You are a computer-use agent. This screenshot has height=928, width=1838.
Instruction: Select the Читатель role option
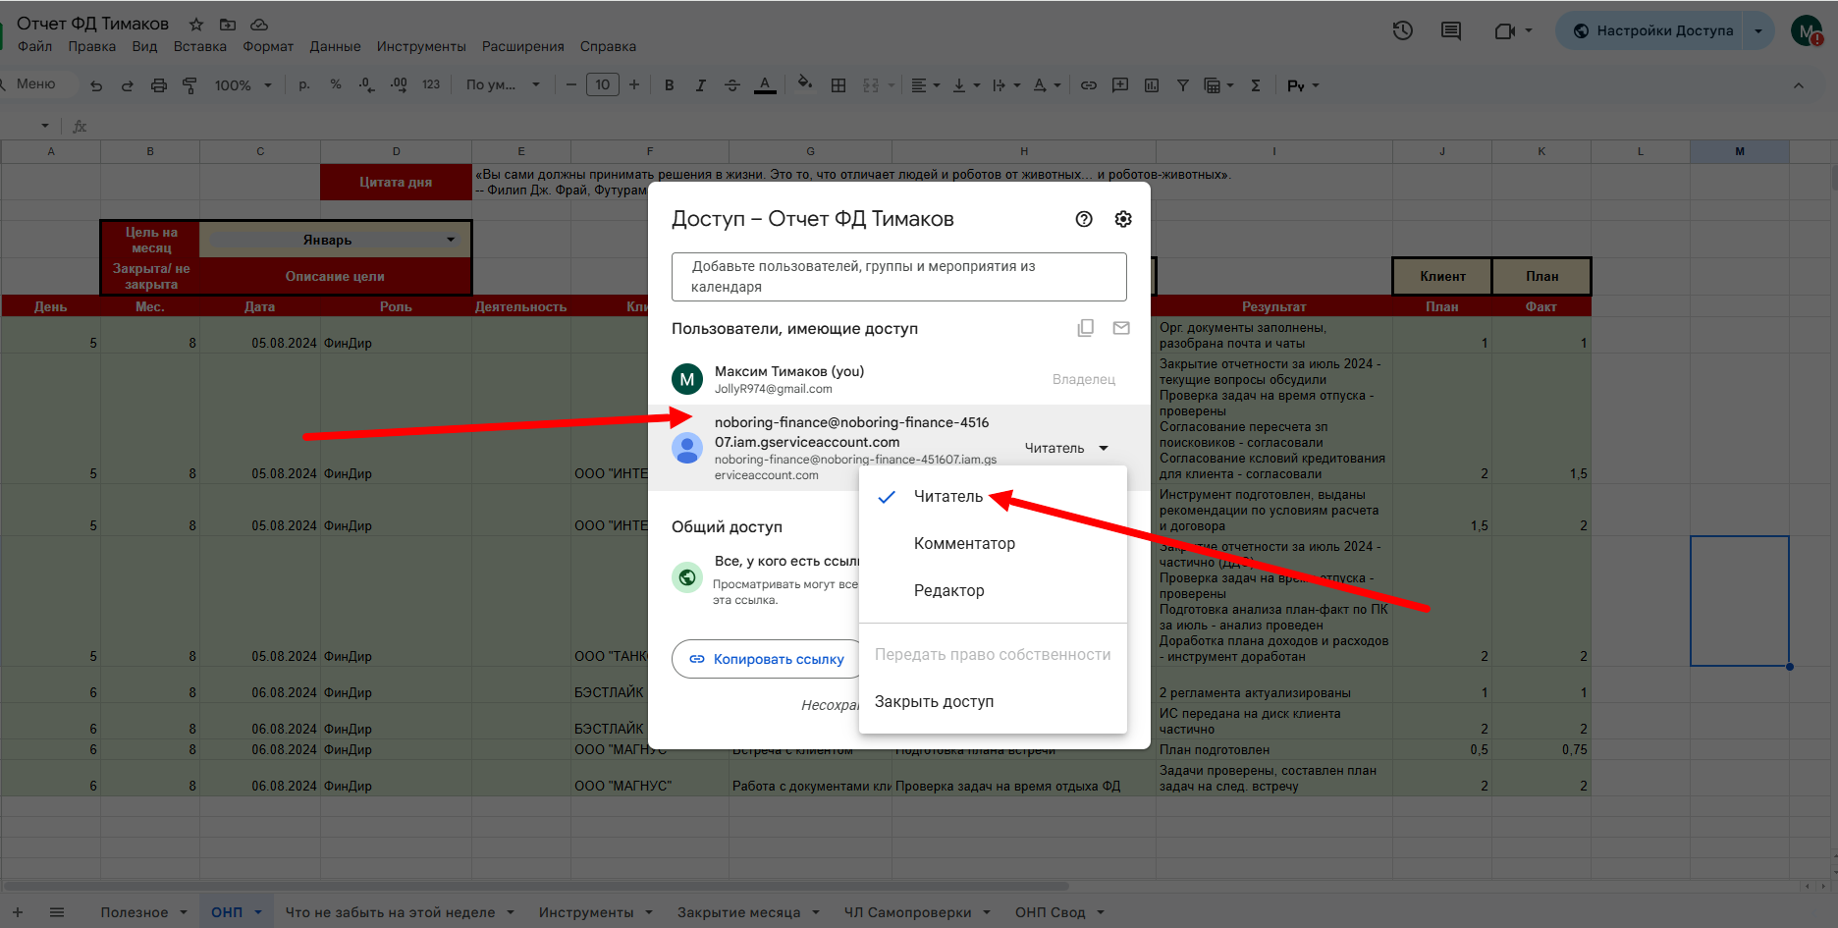(x=947, y=497)
